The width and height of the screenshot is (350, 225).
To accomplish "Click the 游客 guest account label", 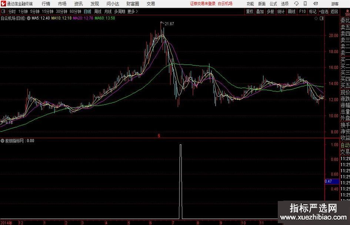I will coord(335,4).
